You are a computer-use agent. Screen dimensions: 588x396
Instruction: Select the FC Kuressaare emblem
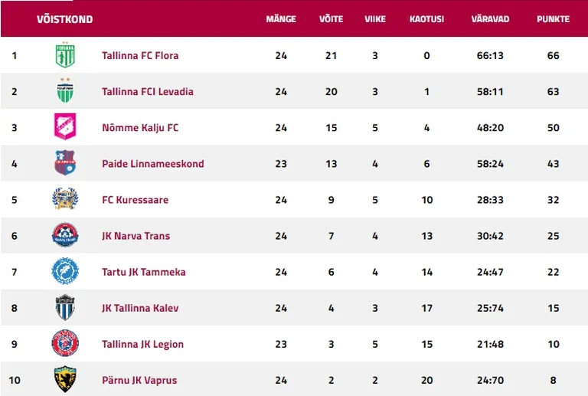[65, 198]
